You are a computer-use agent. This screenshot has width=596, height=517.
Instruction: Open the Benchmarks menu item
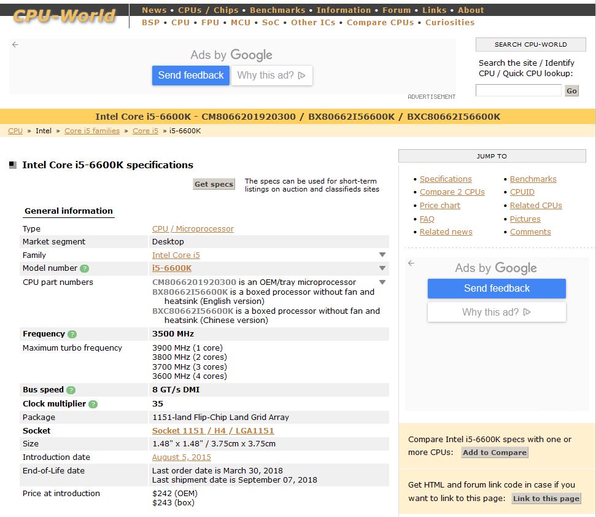pos(277,10)
